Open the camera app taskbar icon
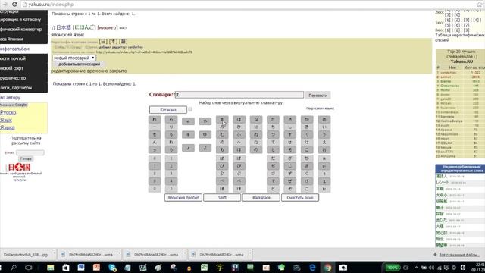This screenshot has height=273, width=485. coord(343,268)
